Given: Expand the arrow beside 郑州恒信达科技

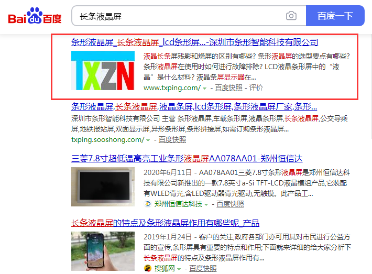Looking at the screenshot, I should tap(206, 204).
